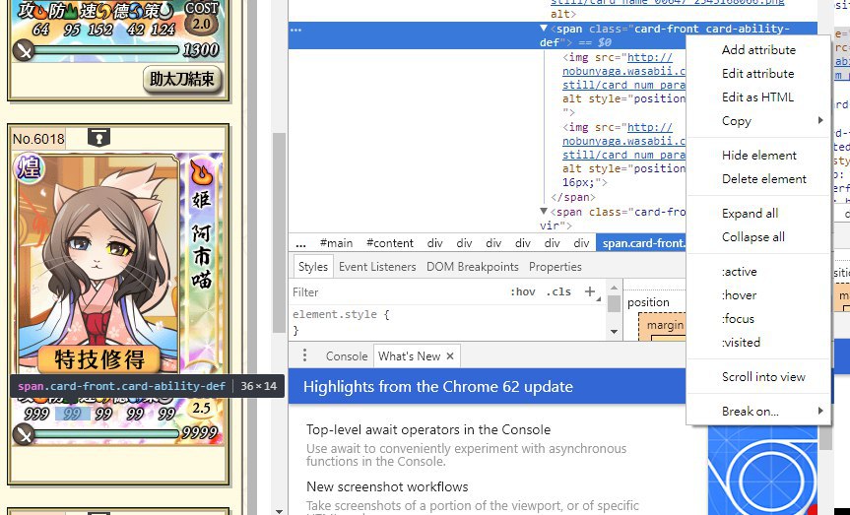Click the New Style Rule plus icon
This screenshot has width=850, height=515.
(590, 291)
